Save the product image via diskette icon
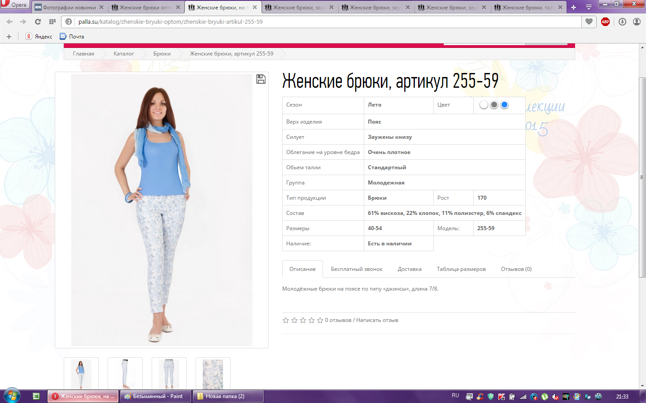 pos(261,79)
